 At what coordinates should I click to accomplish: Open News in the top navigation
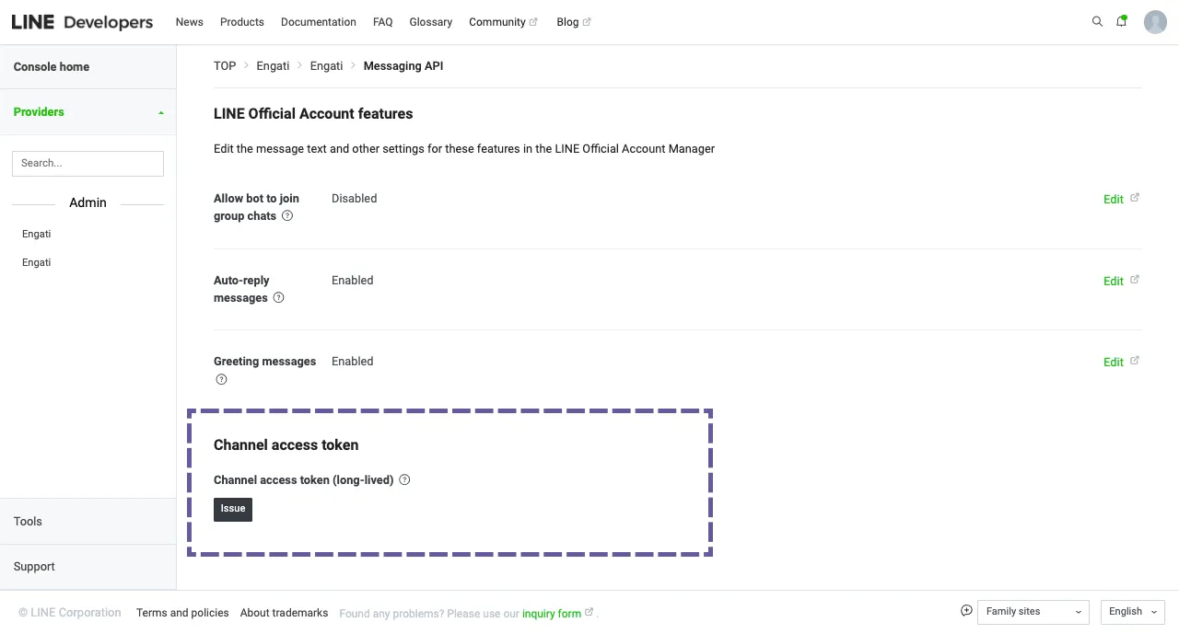[190, 22]
